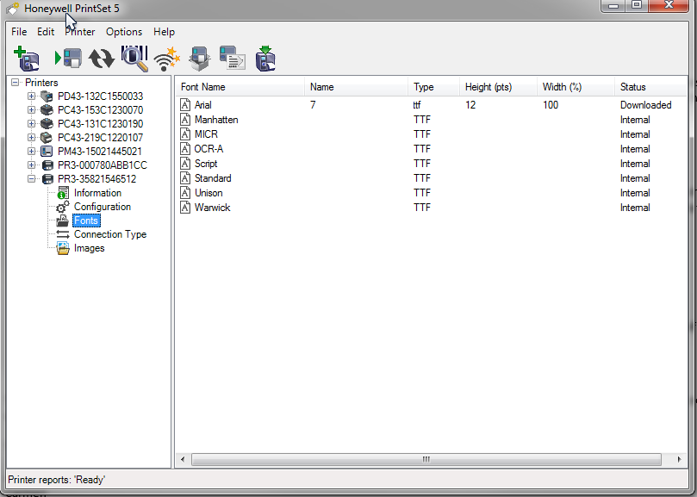Click the Fonts node icon

point(63,221)
